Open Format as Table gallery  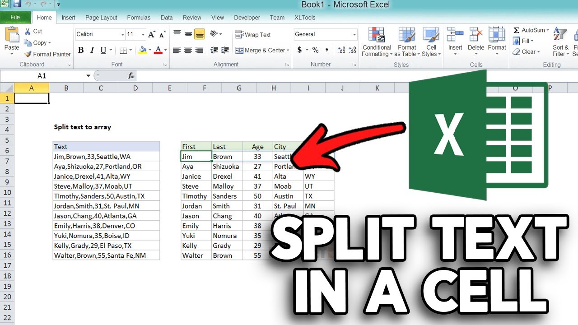click(x=406, y=42)
